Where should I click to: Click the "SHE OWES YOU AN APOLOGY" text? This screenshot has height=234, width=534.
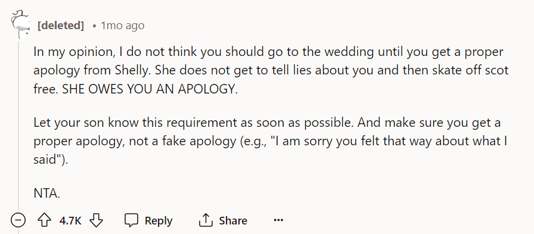point(149,89)
